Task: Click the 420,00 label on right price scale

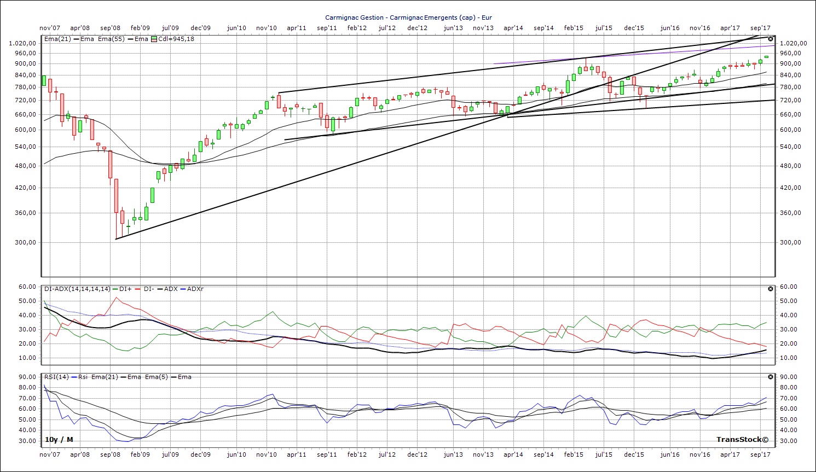Action: tap(790, 188)
